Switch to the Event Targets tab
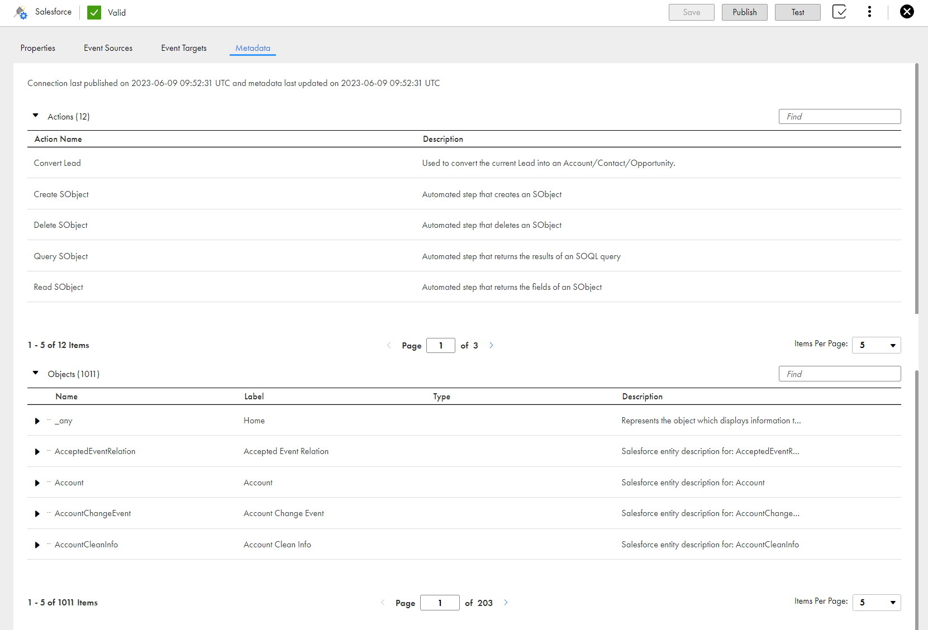This screenshot has width=928, height=630. [x=184, y=48]
